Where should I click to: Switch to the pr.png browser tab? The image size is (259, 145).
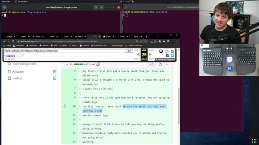click(x=108, y=37)
